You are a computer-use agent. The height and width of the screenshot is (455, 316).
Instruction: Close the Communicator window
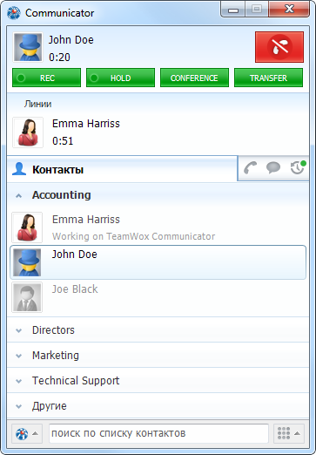[289, 10]
